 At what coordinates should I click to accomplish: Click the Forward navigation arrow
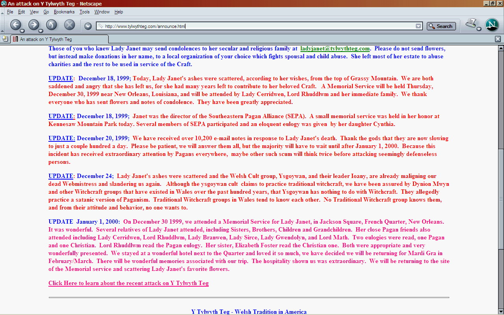coord(33,25)
